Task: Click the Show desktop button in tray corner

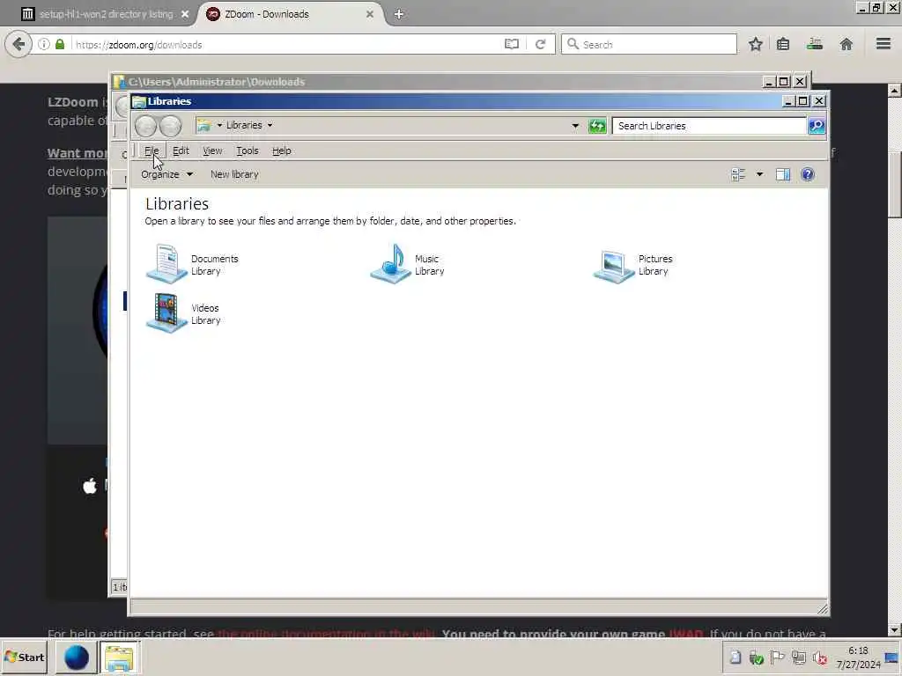Action: pos(893,658)
